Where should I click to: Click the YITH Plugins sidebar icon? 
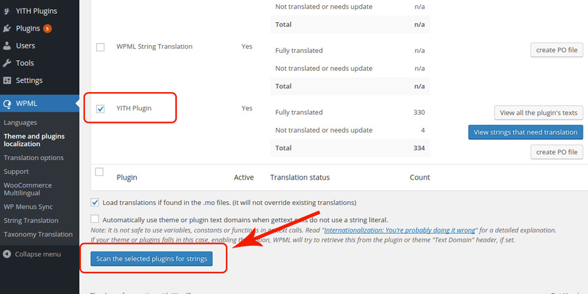(x=7, y=11)
